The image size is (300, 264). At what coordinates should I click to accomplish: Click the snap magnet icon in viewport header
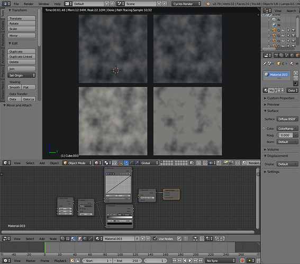(205, 163)
